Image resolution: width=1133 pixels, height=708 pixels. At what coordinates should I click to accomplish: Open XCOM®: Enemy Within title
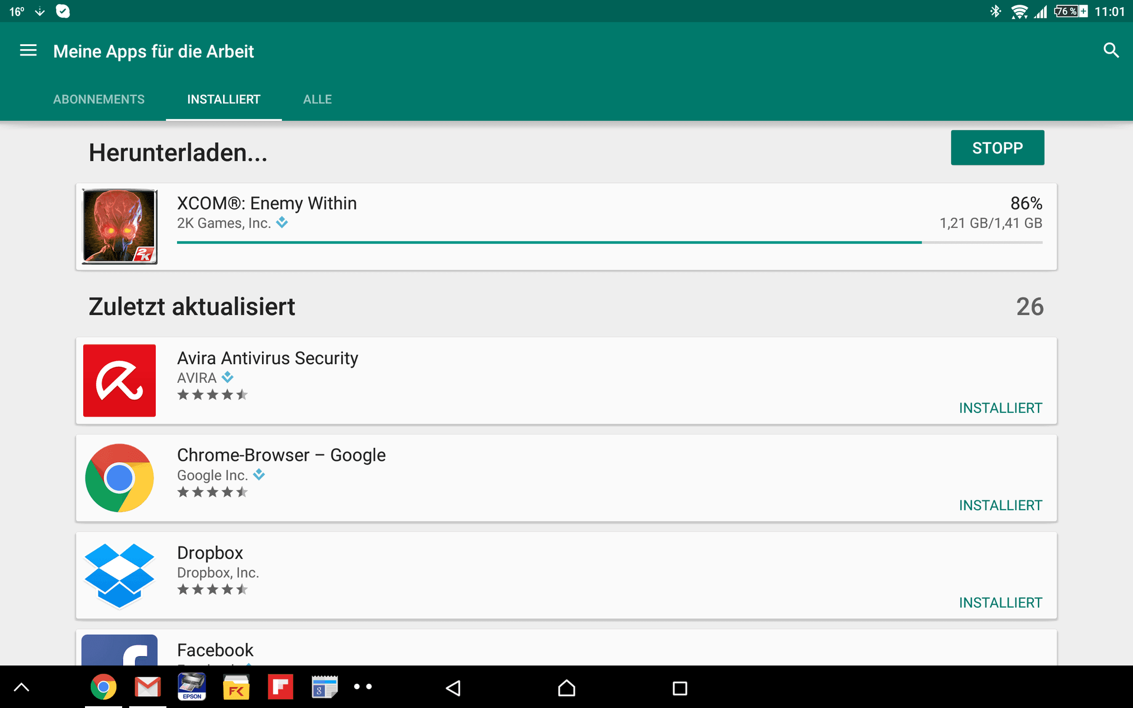267,203
